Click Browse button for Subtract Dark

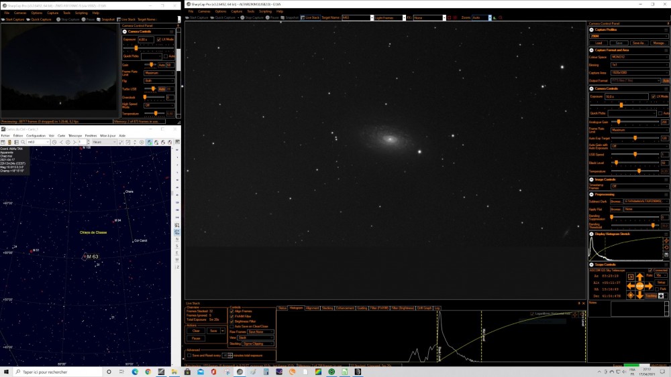click(615, 201)
